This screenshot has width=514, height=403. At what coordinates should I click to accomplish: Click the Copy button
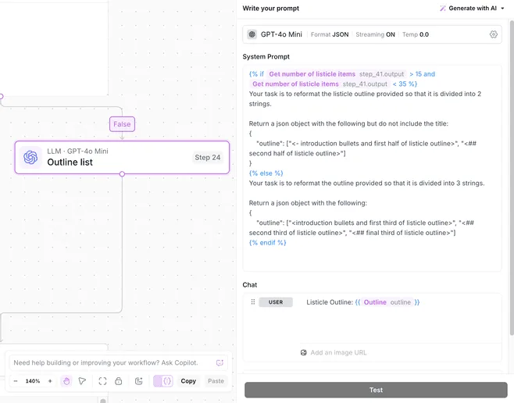(x=188, y=381)
